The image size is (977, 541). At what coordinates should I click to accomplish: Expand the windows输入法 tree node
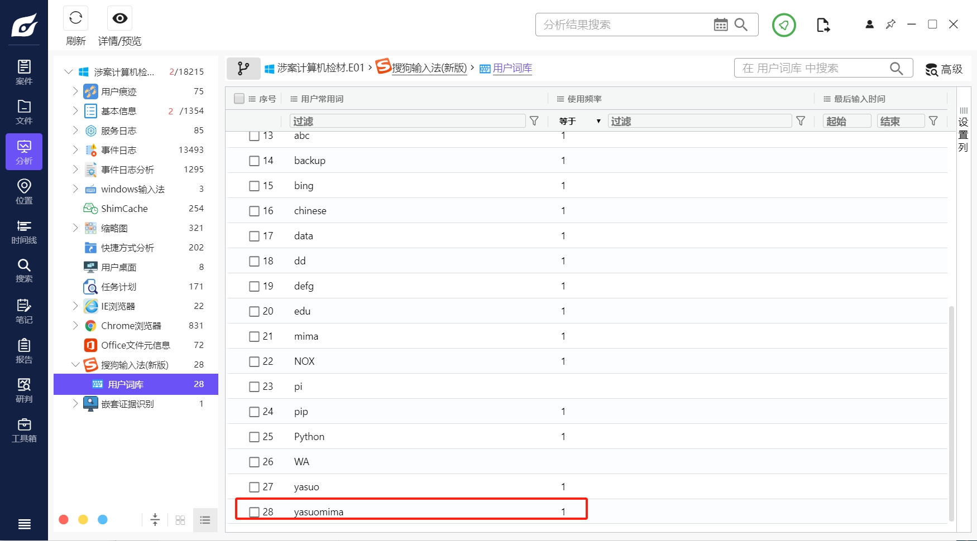75,189
